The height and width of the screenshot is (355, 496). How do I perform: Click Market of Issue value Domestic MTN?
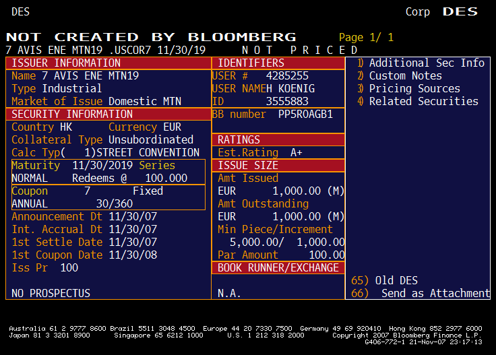pyautogui.click(x=145, y=102)
